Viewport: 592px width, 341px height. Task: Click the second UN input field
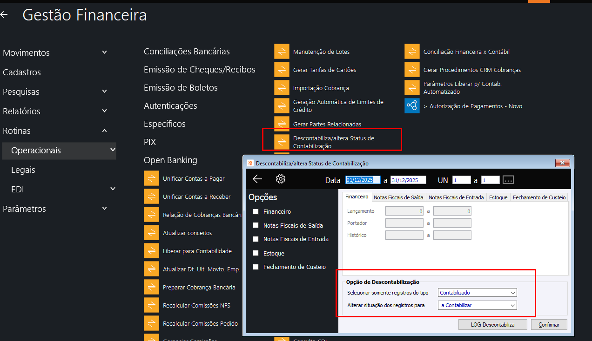pyautogui.click(x=491, y=180)
